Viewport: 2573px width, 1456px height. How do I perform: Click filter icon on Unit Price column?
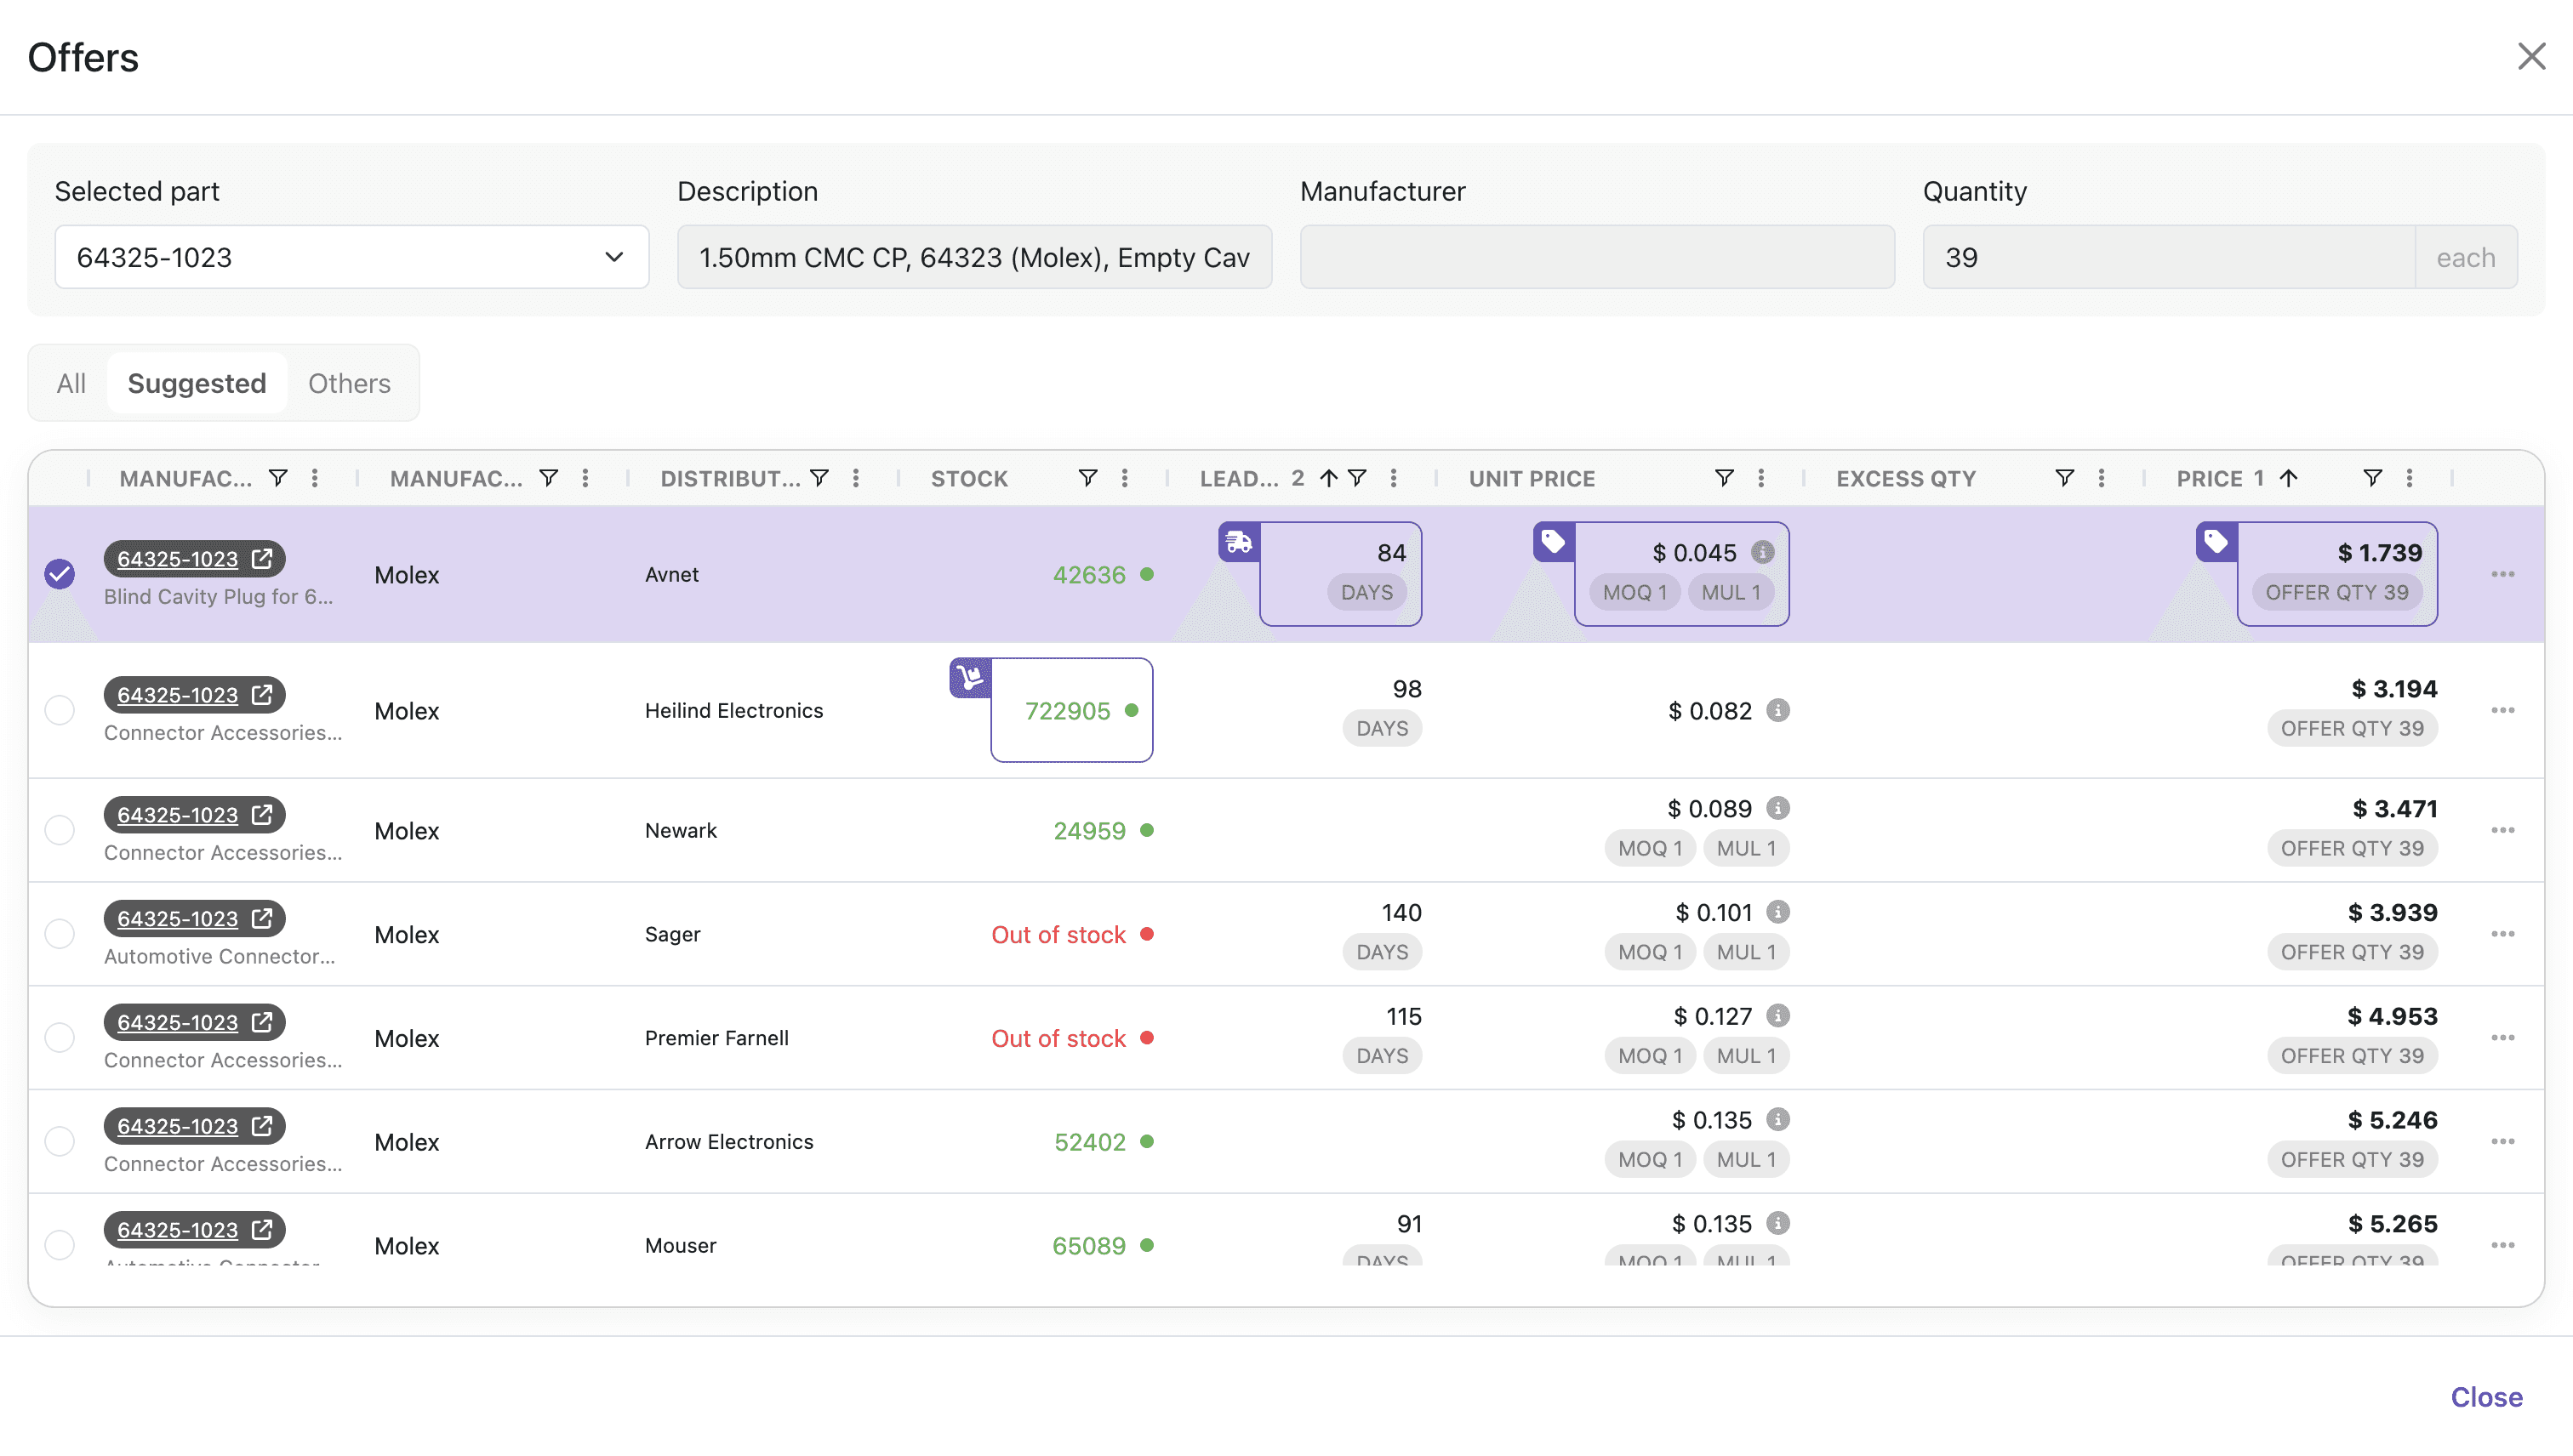pyautogui.click(x=1724, y=478)
